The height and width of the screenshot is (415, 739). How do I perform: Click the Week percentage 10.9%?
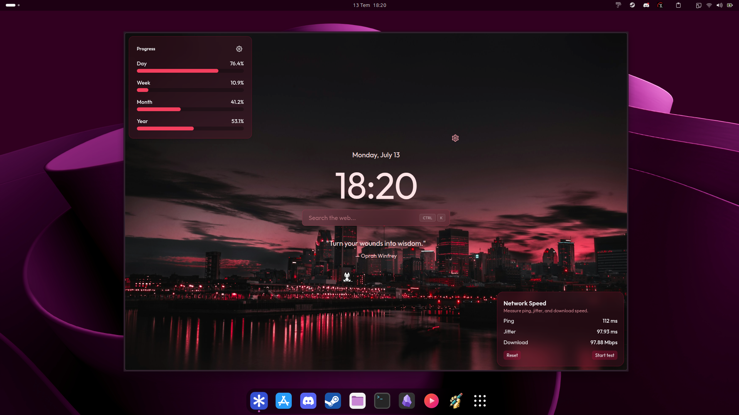(237, 83)
